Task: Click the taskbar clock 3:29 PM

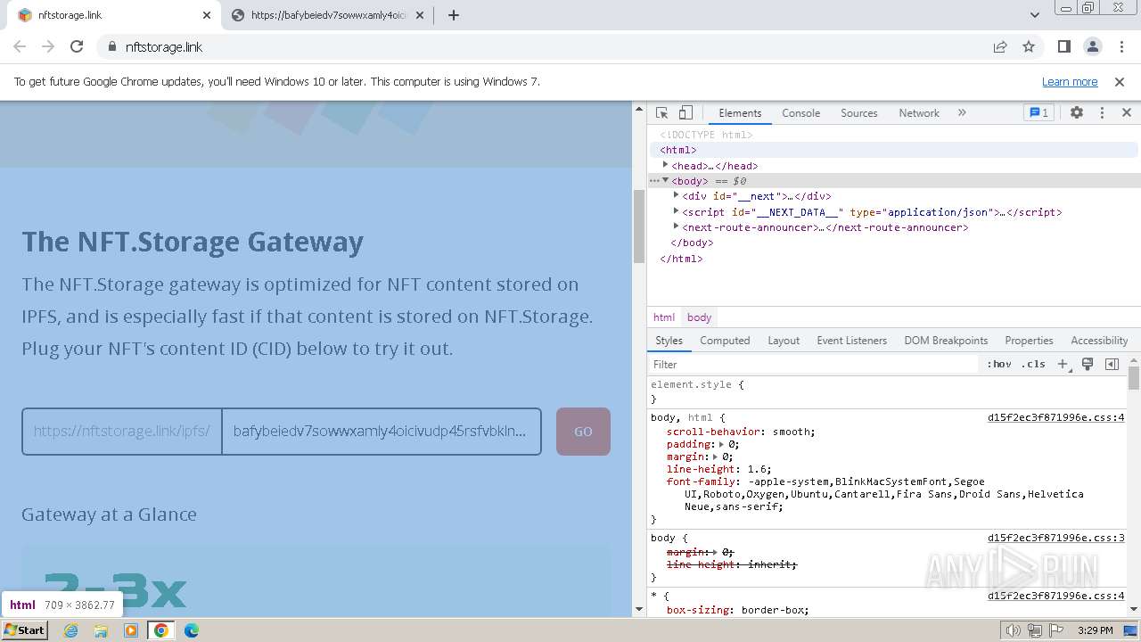Action: [1095, 630]
